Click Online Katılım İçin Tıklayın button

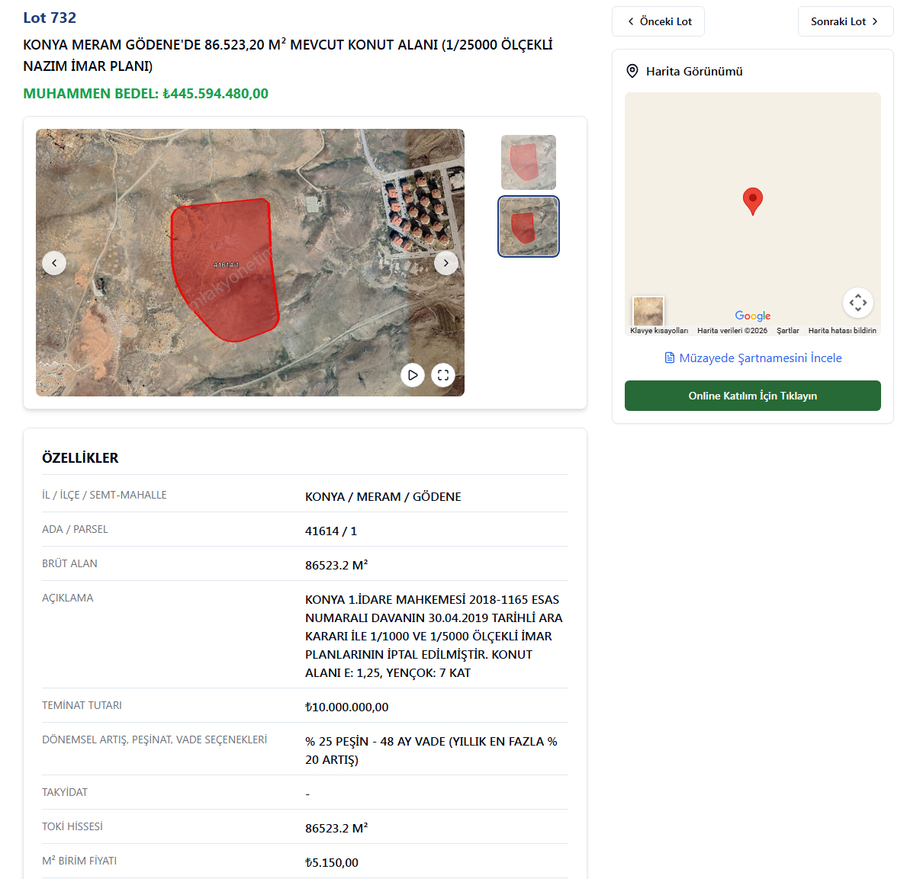(x=753, y=396)
